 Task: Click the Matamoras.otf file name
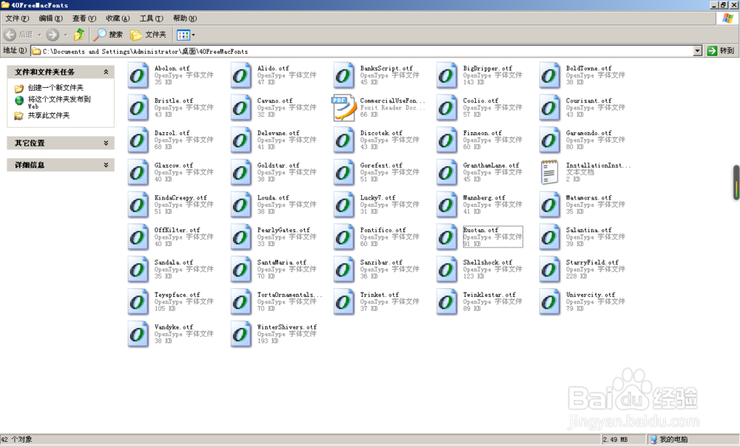coord(589,198)
